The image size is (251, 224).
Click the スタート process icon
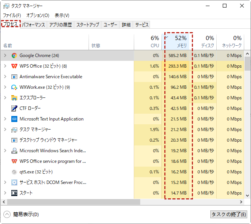coord(14,193)
